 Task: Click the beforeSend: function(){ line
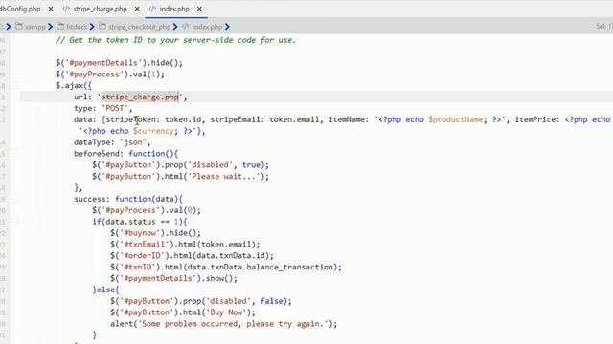coord(125,153)
